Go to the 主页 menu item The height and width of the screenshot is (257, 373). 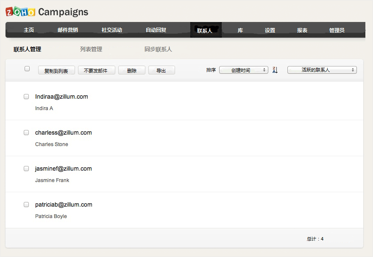(x=29, y=30)
